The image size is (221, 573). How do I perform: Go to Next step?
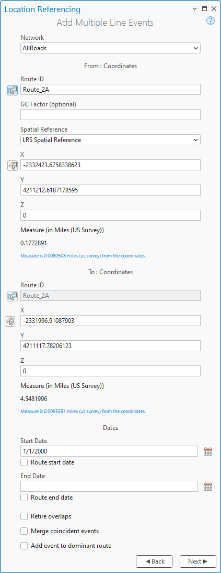tap(197, 561)
